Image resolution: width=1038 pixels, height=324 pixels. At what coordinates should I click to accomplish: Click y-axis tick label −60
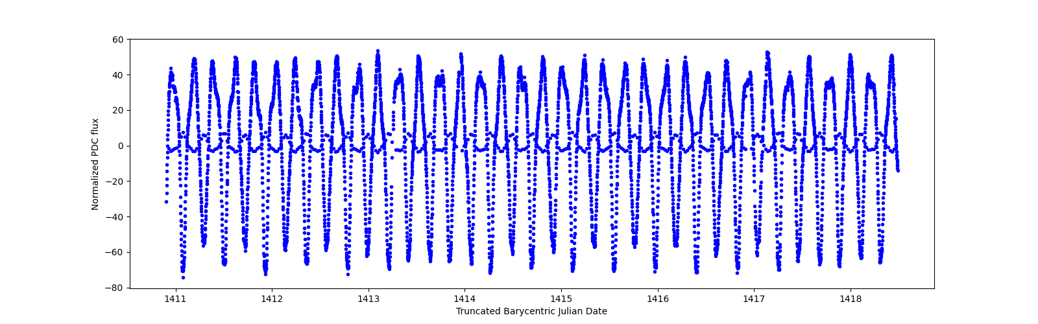114,253
